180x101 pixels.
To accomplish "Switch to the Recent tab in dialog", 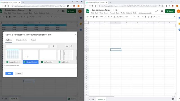I will 33,40.
